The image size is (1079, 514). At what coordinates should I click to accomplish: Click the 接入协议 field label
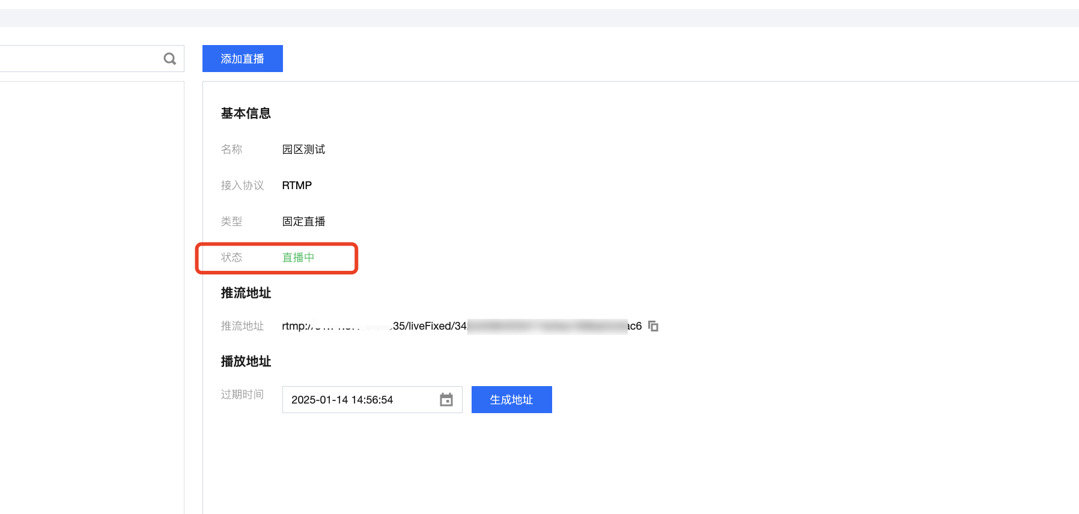pyautogui.click(x=242, y=186)
